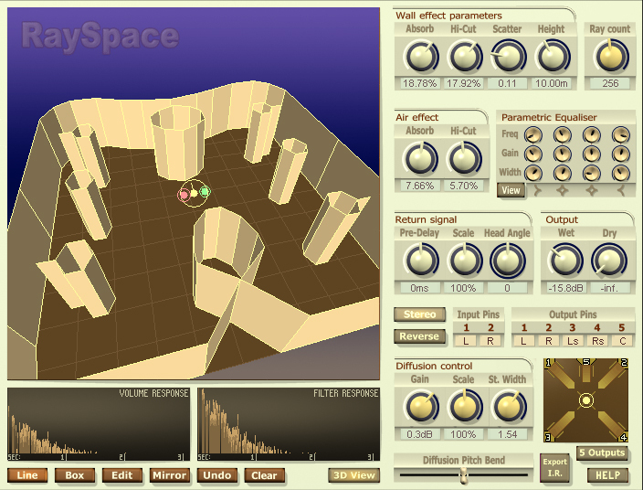Click the Diffusion Gain knob
The image size is (643, 490).
pyautogui.click(x=420, y=407)
